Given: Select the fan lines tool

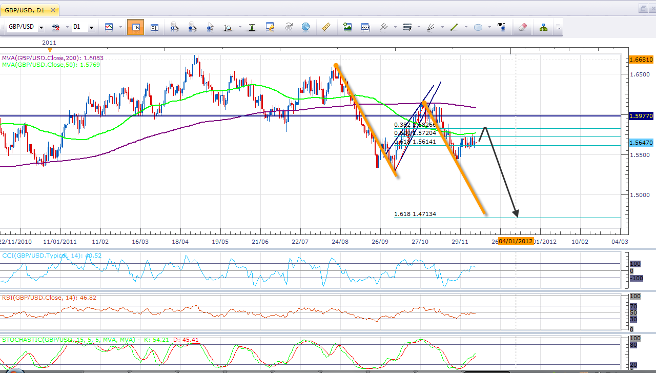Looking at the screenshot, I should point(430,27).
